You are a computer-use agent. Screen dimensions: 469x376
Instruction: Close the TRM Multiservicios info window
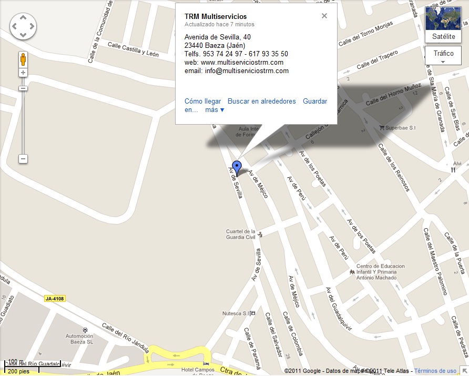(324, 16)
